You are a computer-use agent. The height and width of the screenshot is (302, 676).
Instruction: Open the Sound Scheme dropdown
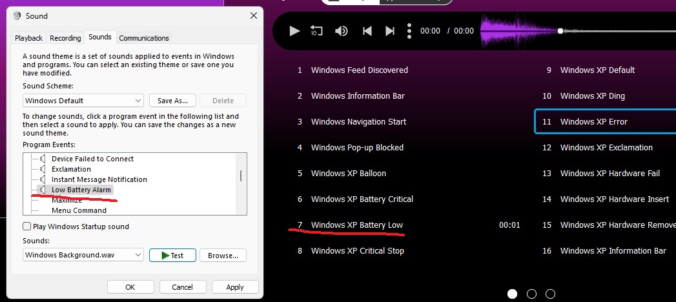click(x=83, y=101)
